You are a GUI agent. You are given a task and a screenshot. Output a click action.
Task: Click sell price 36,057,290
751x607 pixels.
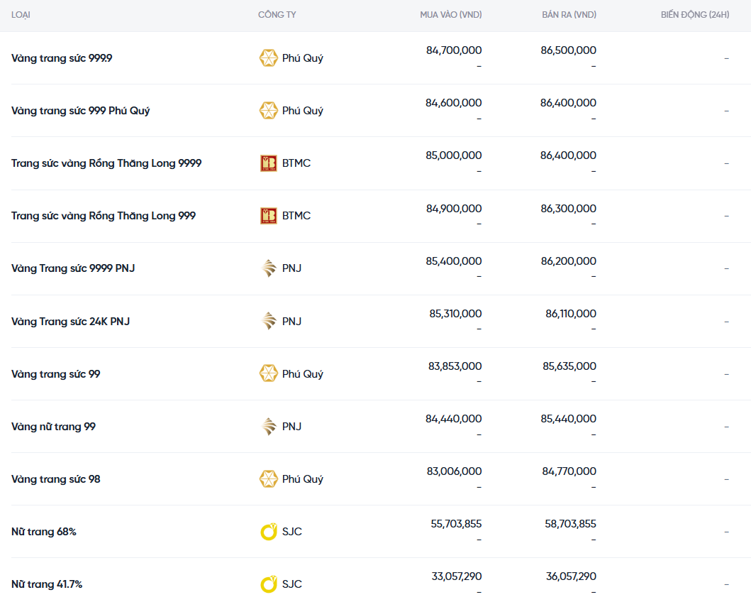(571, 576)
